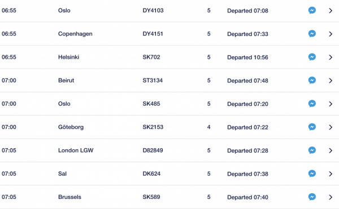Select the Oslo SK485 flight row
The width and height of the screenshot is (339, 209).
169,104
